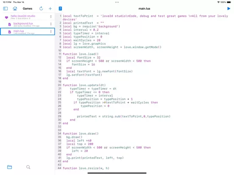Click 'typeTimer = typeTimer - dt' line
Screen dimensions: 234x175
tap(93, 88)
